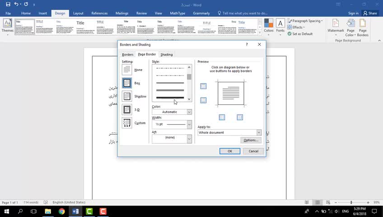This screenshot has height=217, width=383.
Task: Switch to Read Mode view icon
Action: pos(307,203)
